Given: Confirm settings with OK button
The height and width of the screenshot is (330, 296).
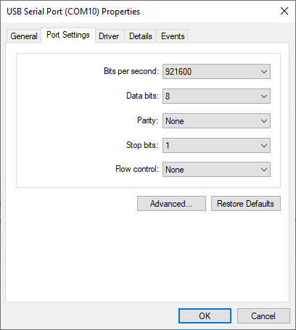Looking at the screenshot, I should (205, 315).
